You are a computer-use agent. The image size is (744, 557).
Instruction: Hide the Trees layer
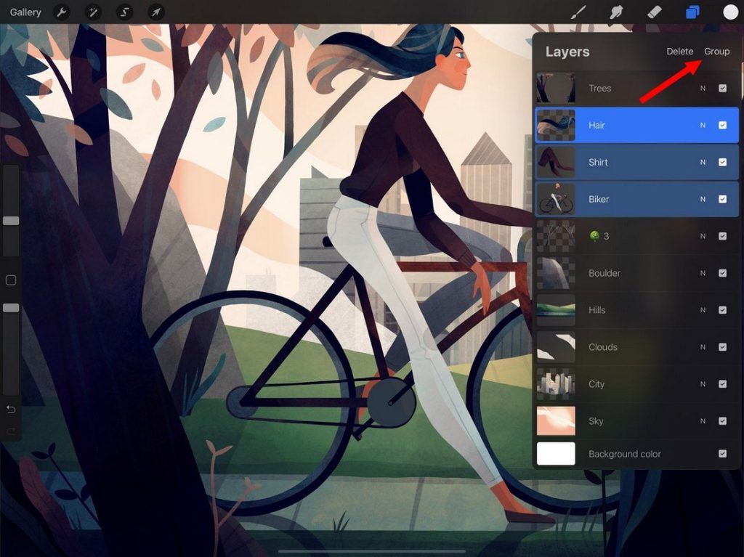tap(722, 88)
